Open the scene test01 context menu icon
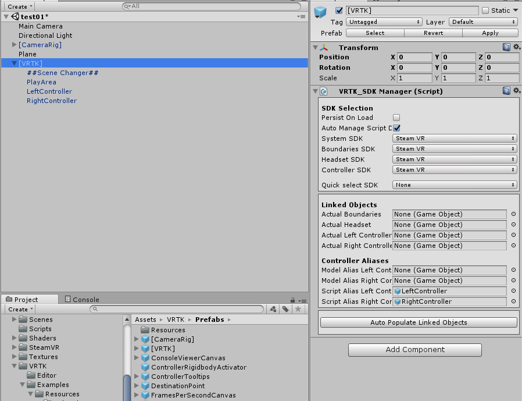The height and width of the screenshot is (401, 522). point(301,16)
